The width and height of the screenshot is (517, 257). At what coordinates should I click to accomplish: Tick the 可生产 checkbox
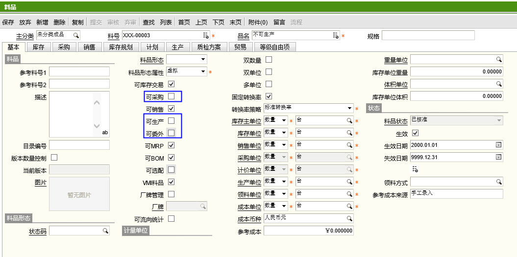point(171,120)
